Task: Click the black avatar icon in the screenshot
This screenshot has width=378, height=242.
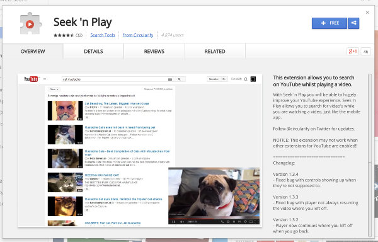Action: (253, 79)
